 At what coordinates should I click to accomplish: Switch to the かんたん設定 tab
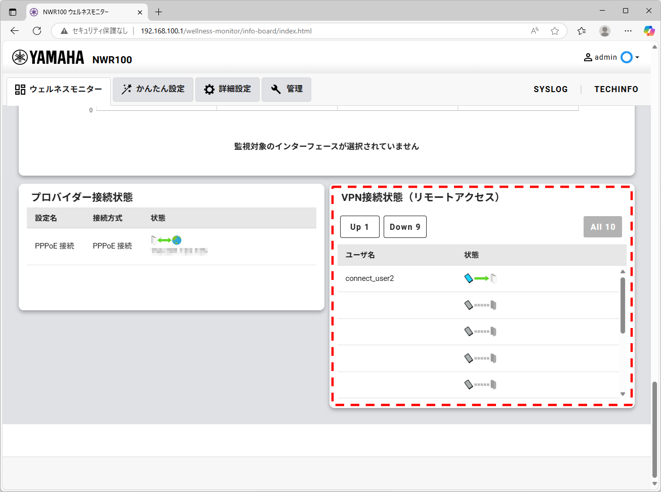(x=153, y=89)
